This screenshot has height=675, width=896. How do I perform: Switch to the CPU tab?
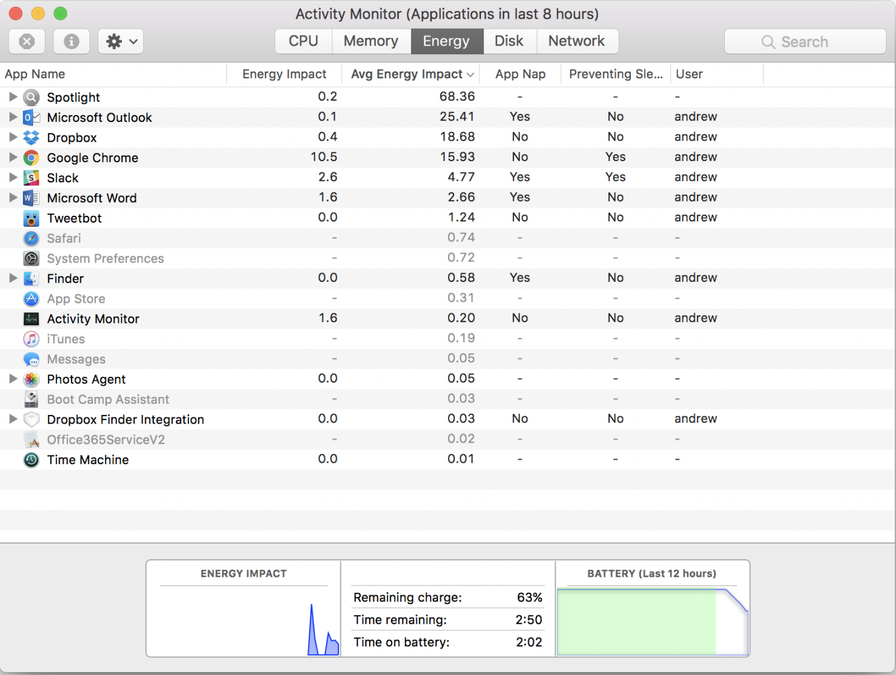tap(303, 41)
